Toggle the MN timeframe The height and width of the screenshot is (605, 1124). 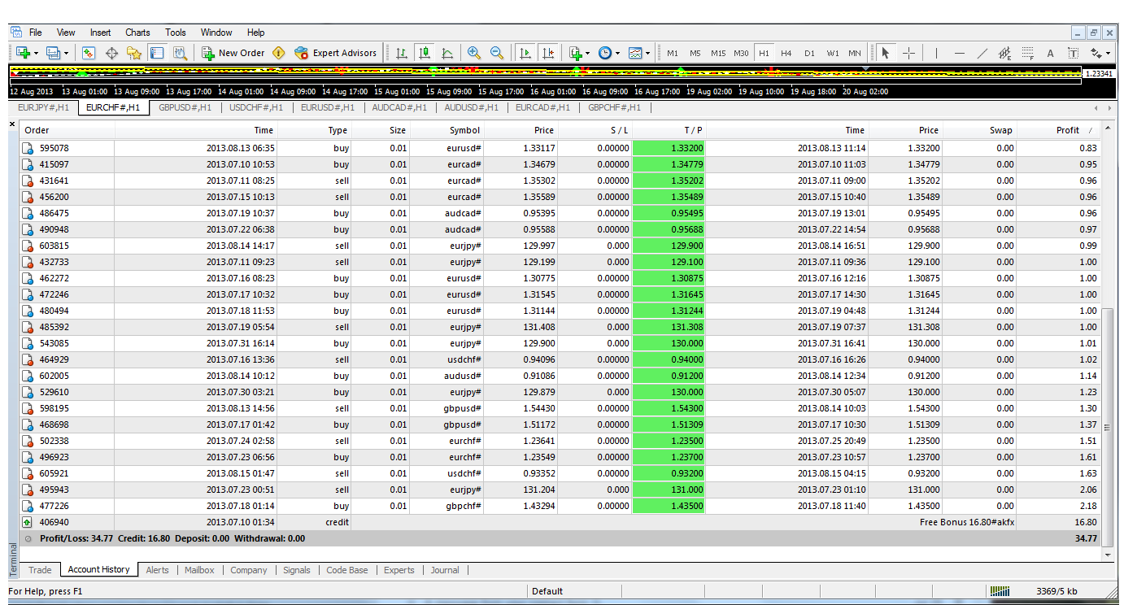[x=855, y=53]
